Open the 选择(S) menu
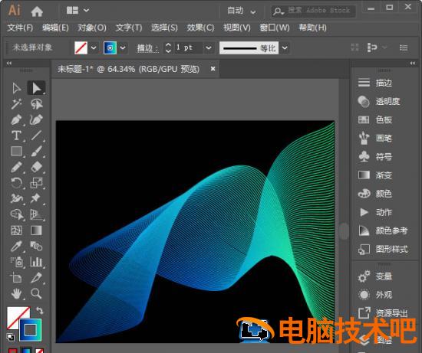 click(x=164, y=28)
